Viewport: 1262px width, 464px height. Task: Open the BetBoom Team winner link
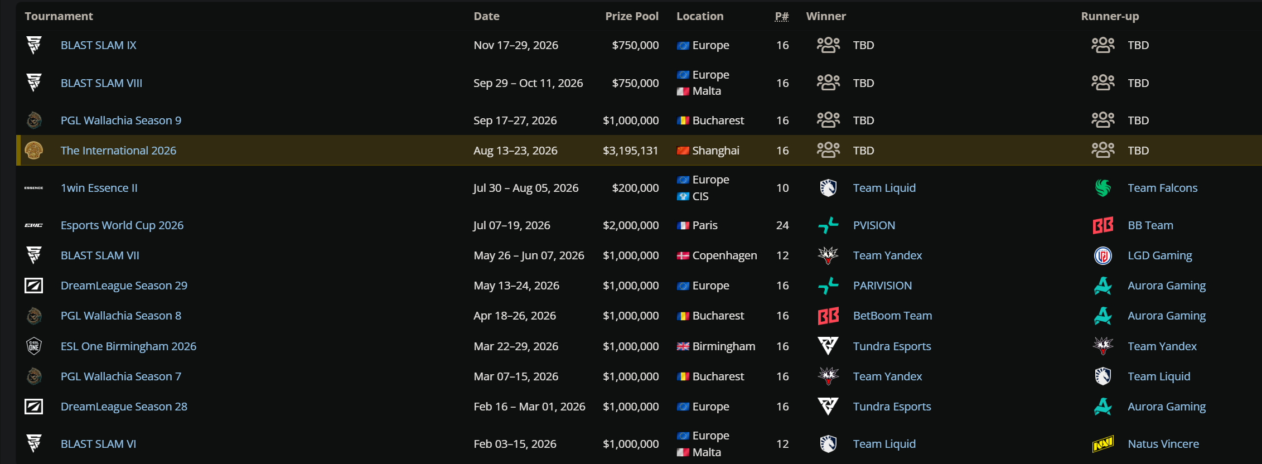point(892,316)
